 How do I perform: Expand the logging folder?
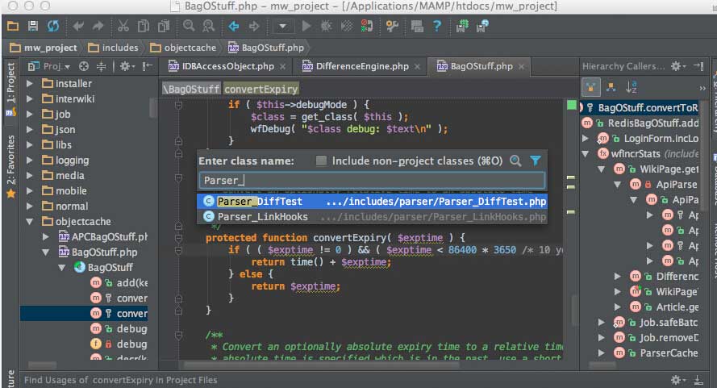29,161
